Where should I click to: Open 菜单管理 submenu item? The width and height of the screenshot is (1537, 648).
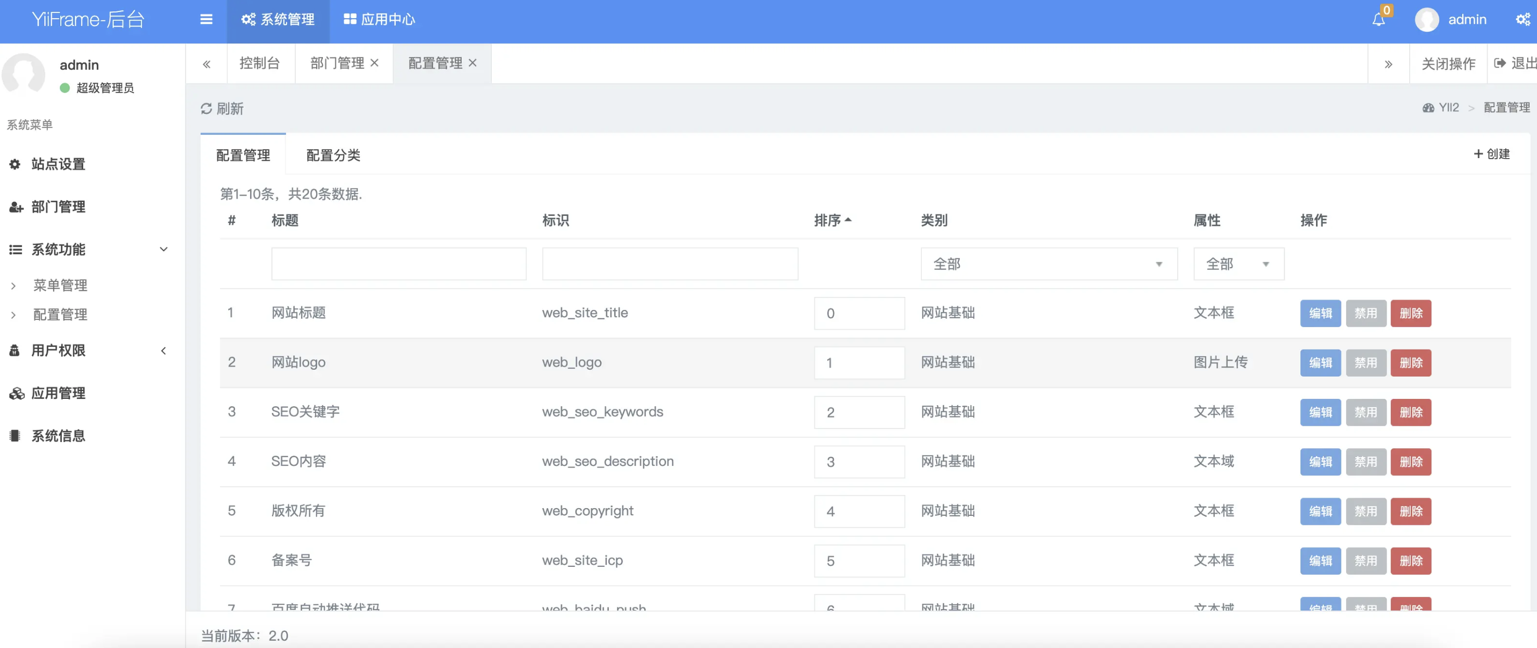point(60,285)
